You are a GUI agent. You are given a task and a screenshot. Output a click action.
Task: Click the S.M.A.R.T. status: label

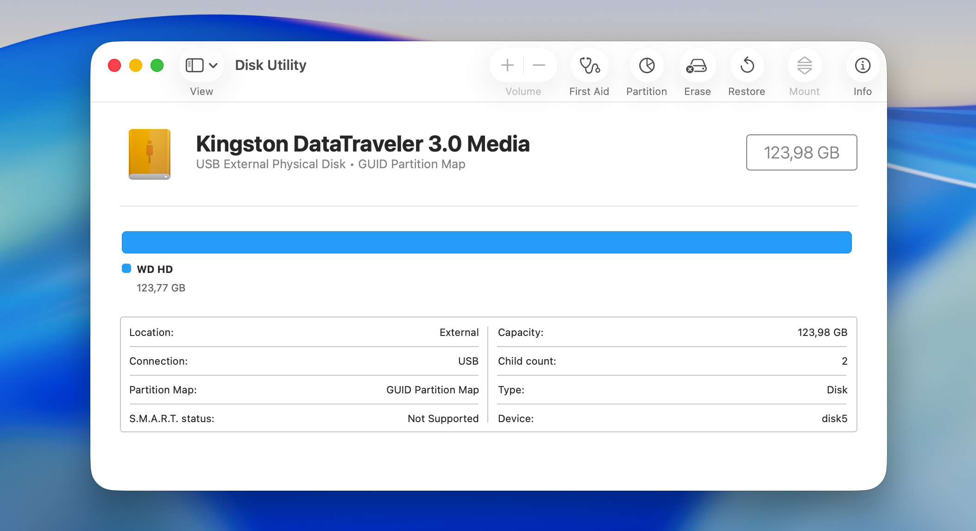pyautogui.click(x=171, y=418)
